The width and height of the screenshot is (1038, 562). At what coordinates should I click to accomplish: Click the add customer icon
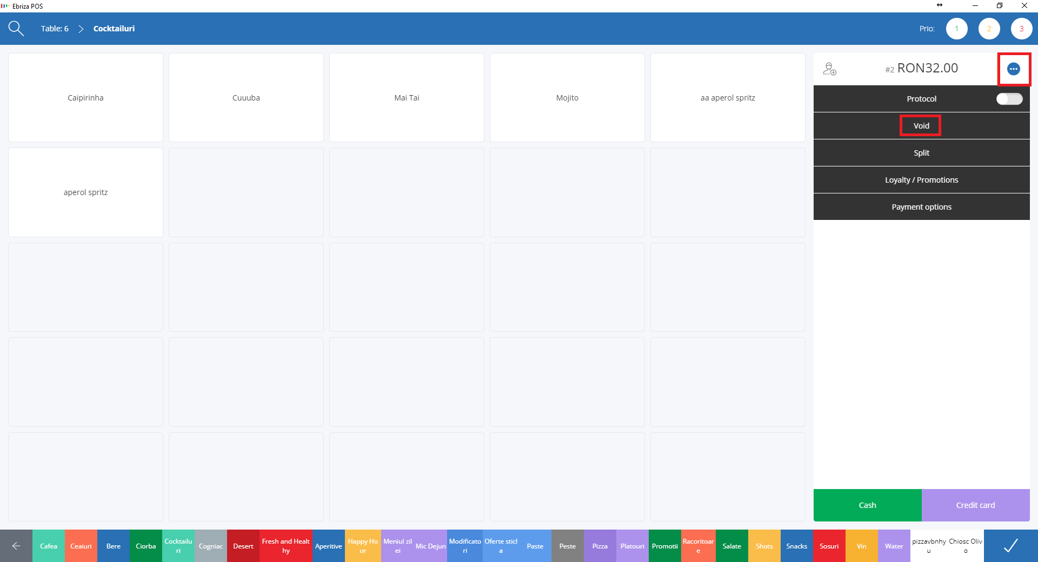pos(830,69)
